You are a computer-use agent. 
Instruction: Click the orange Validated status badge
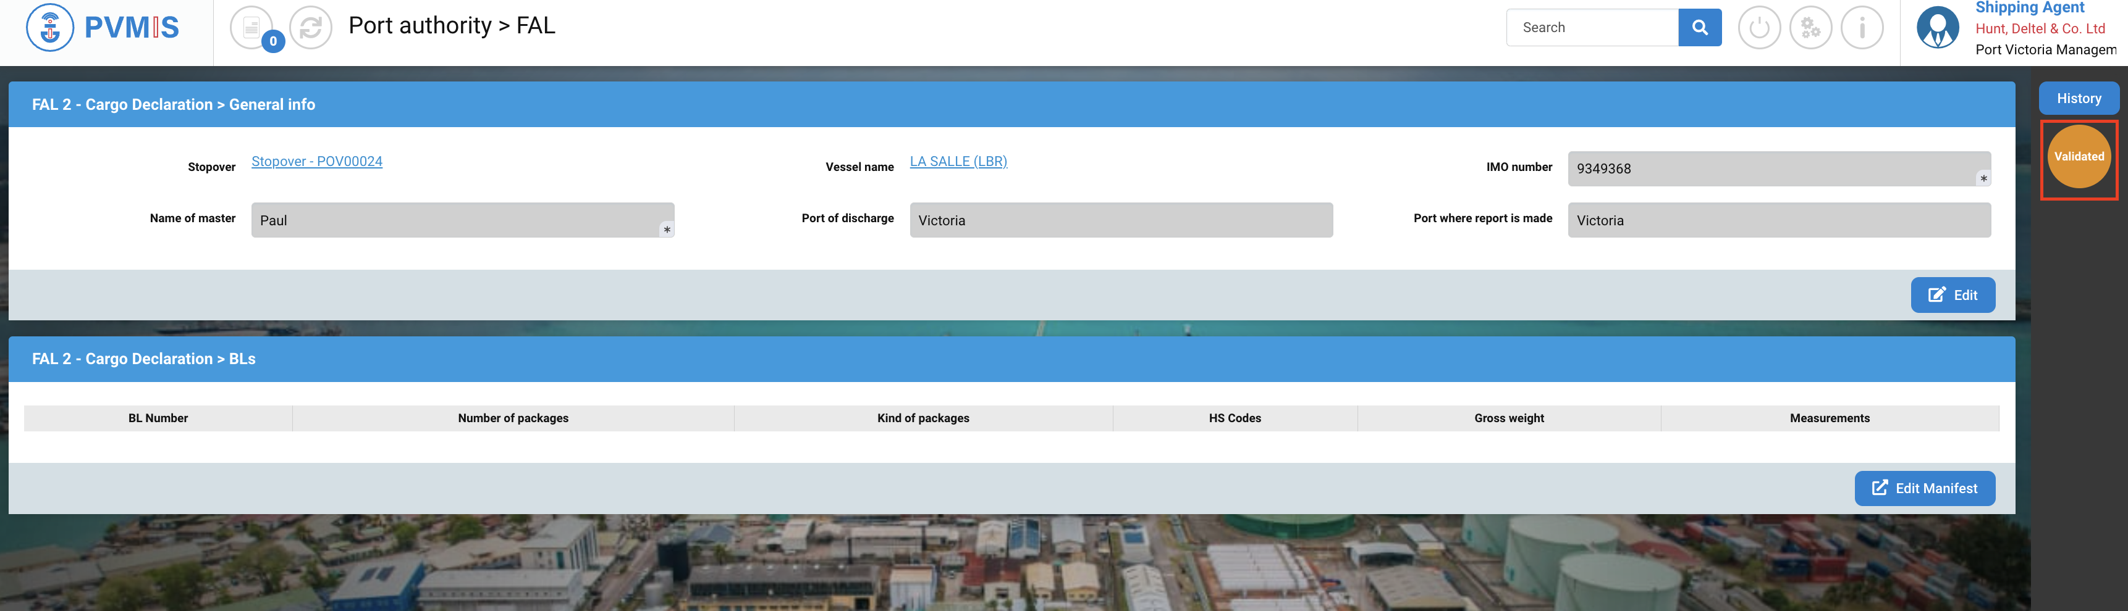click(2079, 157)
